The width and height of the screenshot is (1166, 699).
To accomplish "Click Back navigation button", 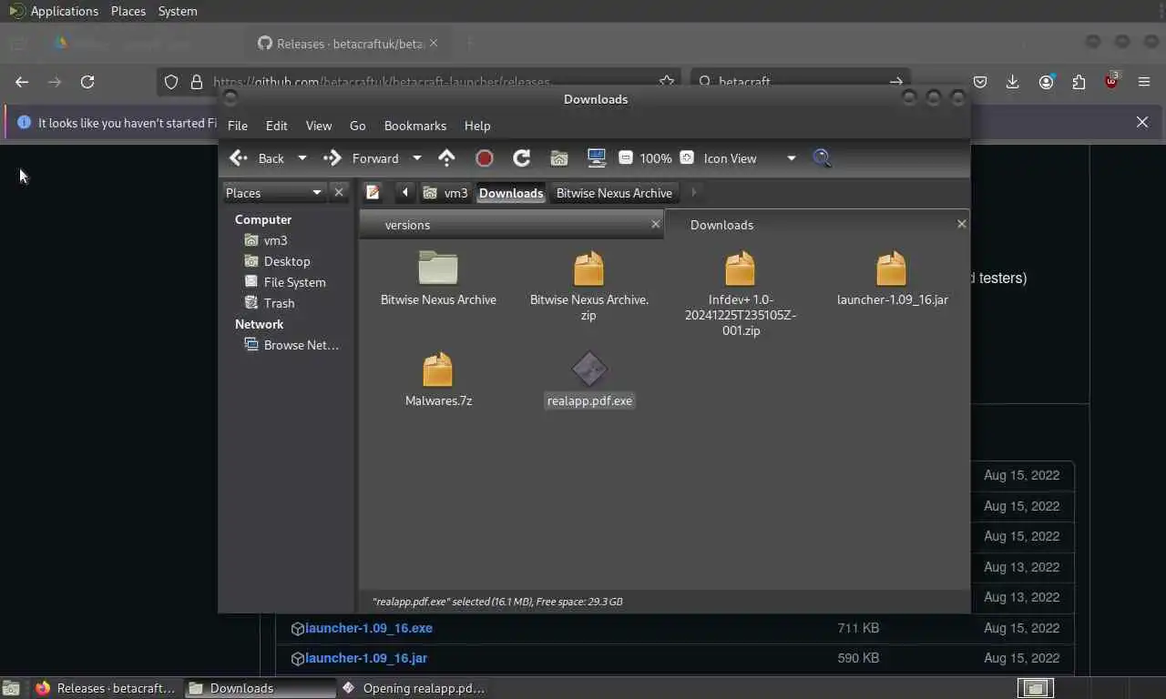I will [258, 158].
